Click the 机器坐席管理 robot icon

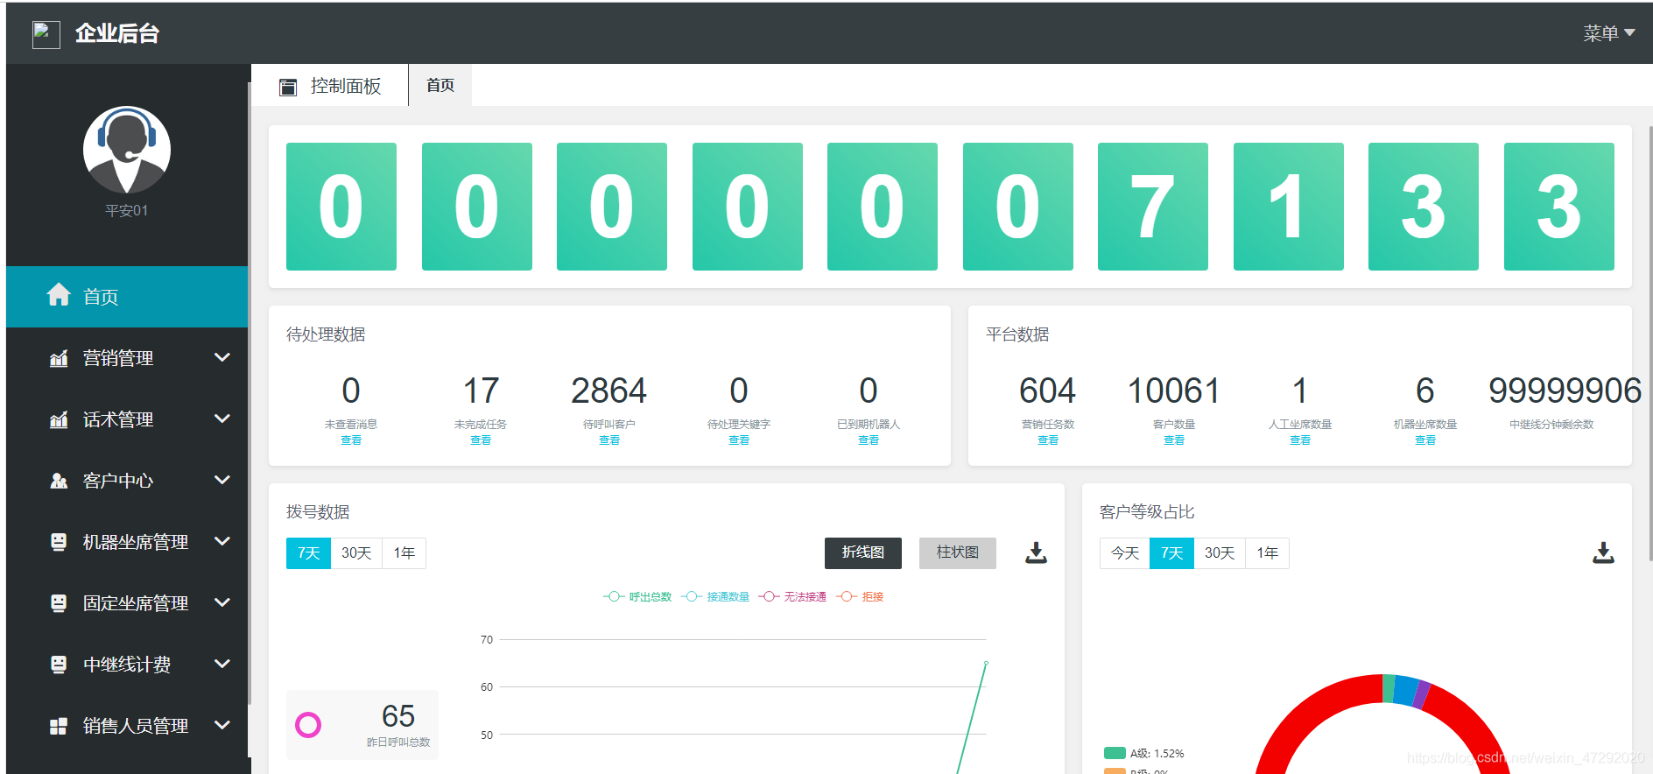coord(59,542)
